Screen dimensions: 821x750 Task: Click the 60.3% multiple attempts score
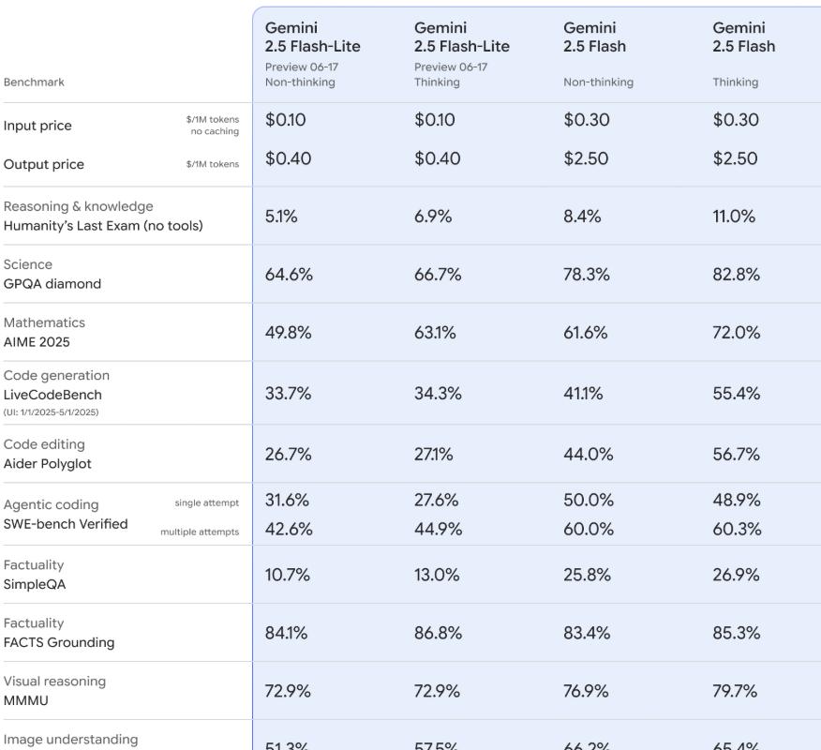pyautogui.click(x=738, y=529)
